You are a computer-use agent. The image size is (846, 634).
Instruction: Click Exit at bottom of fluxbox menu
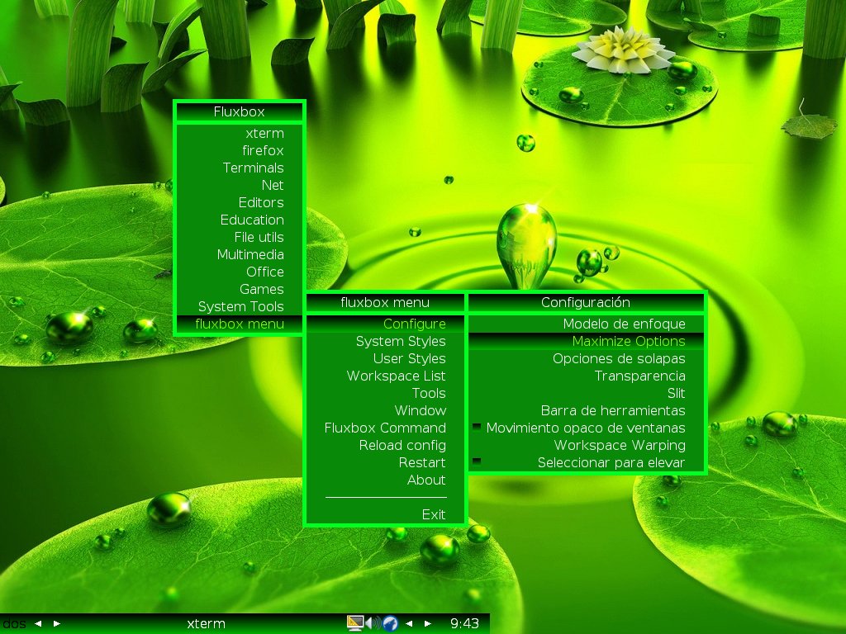(x=385, y=514)
